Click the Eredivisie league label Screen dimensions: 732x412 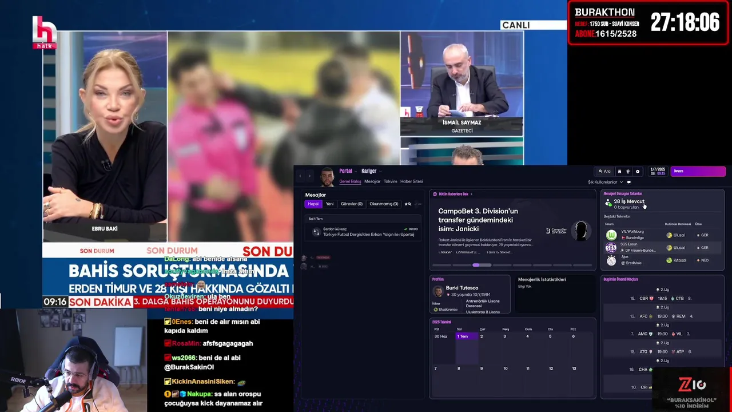point(634,263)
